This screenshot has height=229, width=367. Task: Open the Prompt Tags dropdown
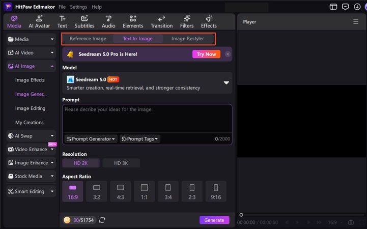140,139
